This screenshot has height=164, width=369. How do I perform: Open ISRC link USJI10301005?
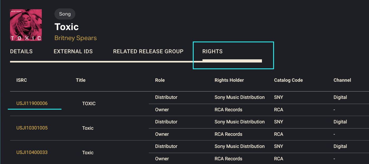[x=32, y=128]
